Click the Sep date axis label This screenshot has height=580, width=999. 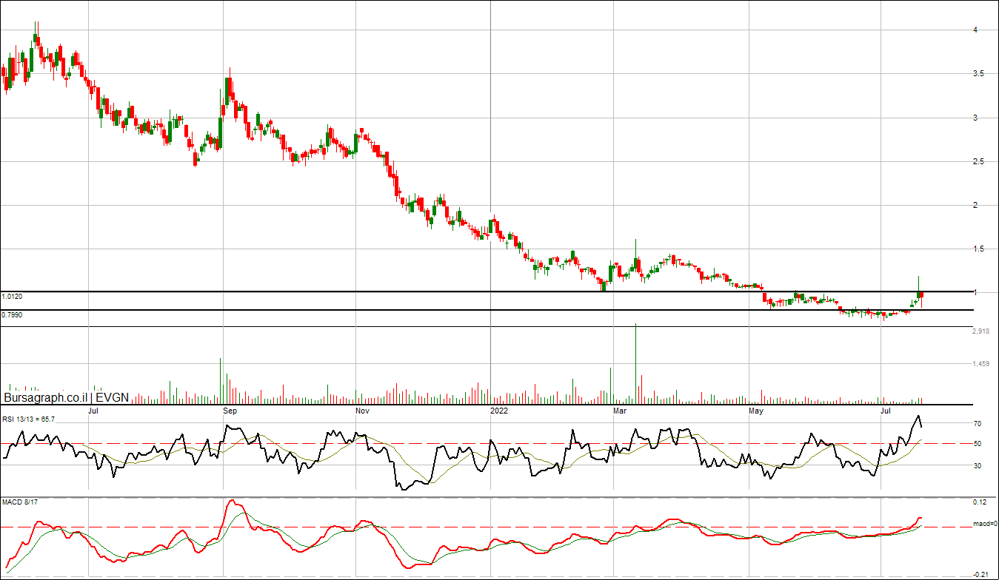pos(230,410)
